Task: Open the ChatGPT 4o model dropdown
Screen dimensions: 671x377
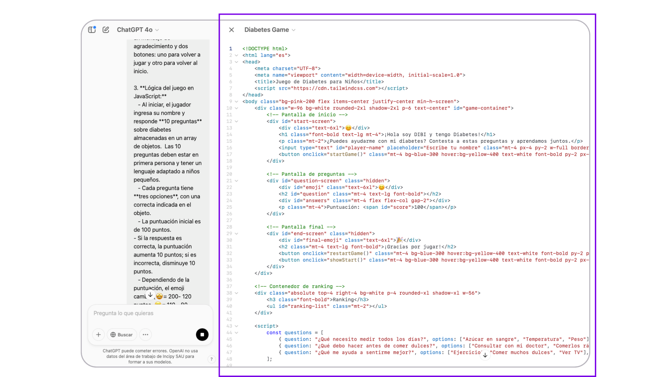Action: point(138,30)
